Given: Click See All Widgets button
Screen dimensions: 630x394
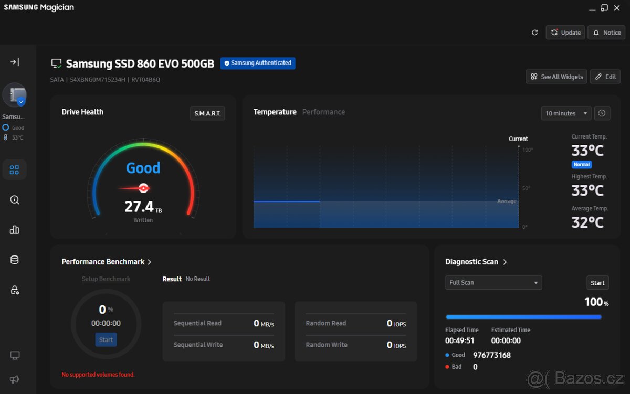Looking at the screenshot, I should [x=556, y=77].
